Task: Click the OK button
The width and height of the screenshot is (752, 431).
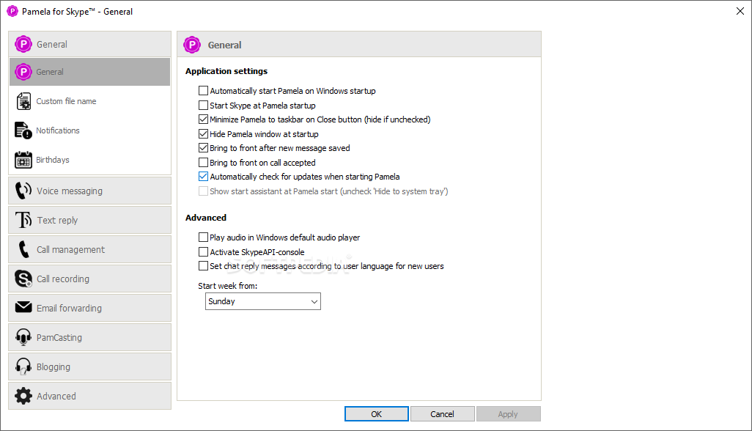Action: click(377, 413)
